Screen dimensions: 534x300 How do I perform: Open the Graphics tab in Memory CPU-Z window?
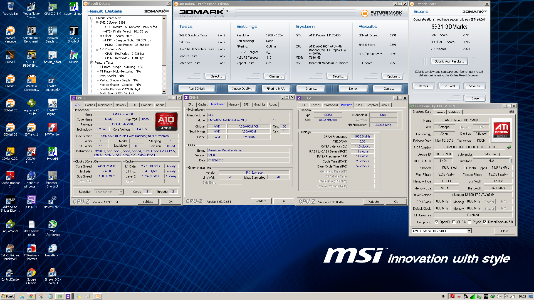[x=372, y=105]
